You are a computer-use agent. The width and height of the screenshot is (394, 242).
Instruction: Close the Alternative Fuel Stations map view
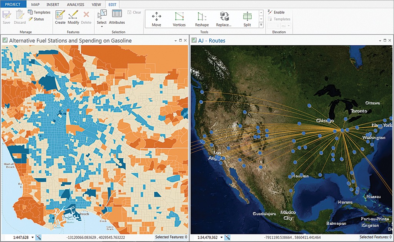185,40
